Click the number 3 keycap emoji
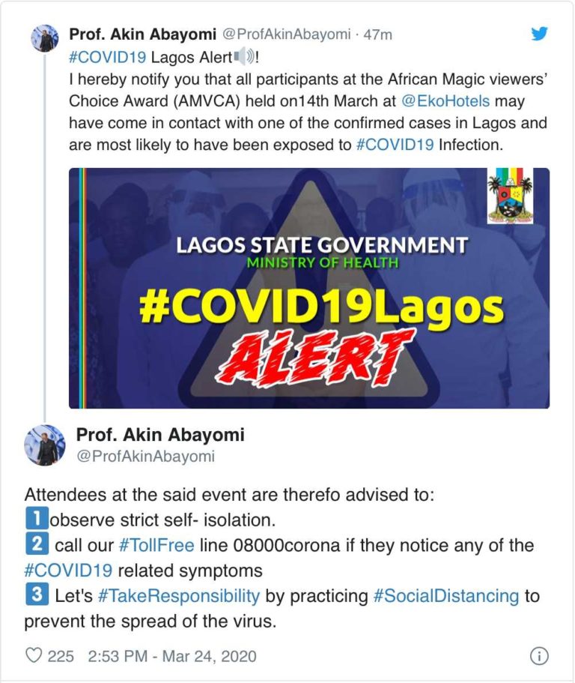 [x=36, y=596]
